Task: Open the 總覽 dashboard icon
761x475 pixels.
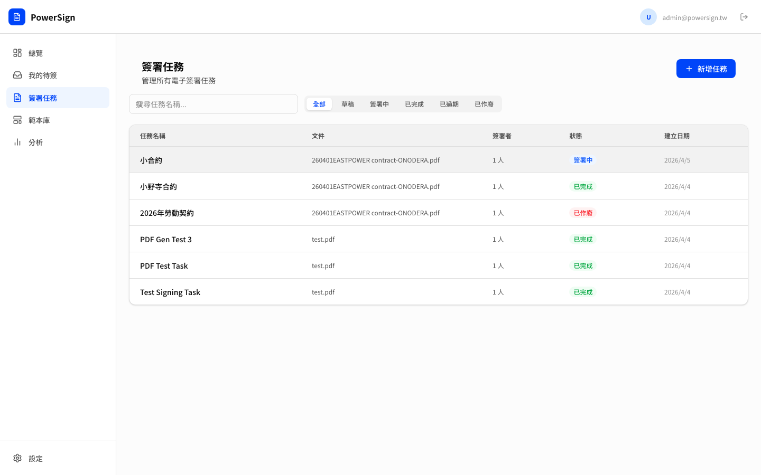Action: coord(17,53)
